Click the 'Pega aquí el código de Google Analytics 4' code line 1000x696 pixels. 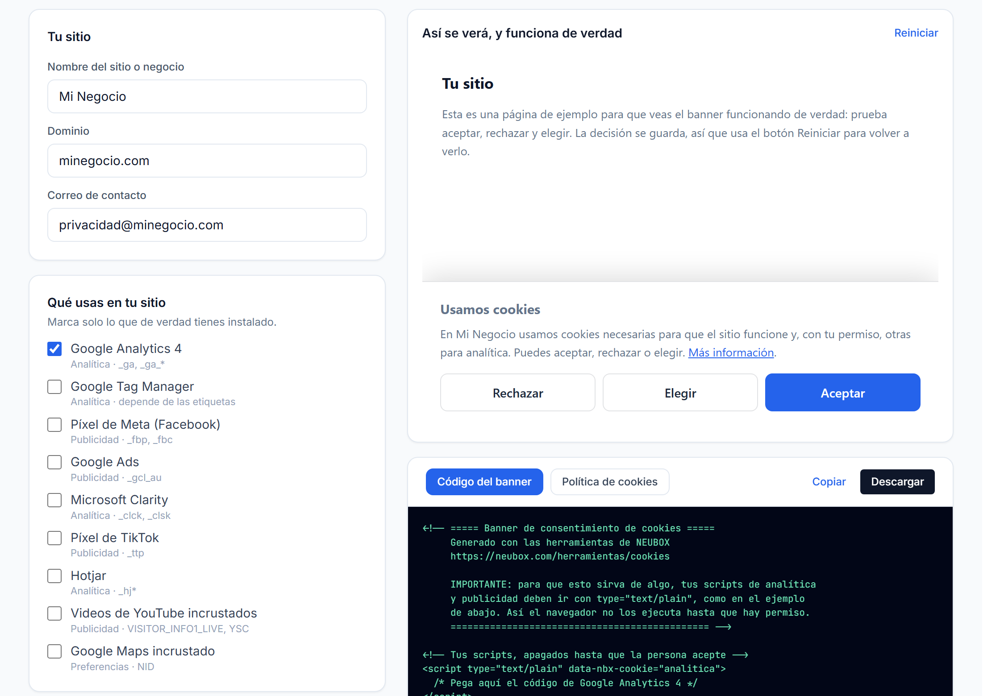pos(566,683)
